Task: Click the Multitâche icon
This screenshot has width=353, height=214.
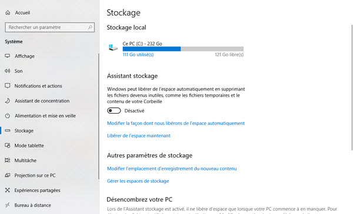Action: pos(8,160)
